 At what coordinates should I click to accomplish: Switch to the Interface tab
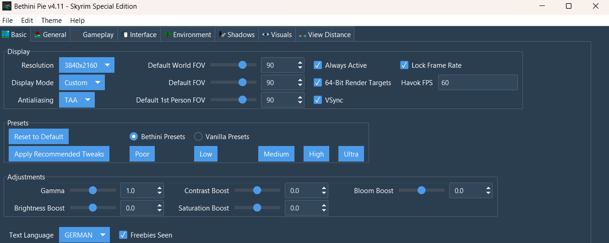(x=139, y=34)
